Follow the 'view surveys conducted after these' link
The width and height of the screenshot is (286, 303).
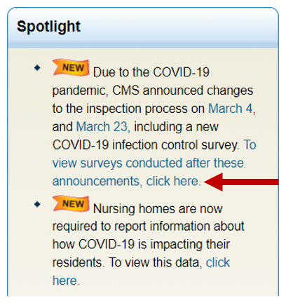coord(148,163)
